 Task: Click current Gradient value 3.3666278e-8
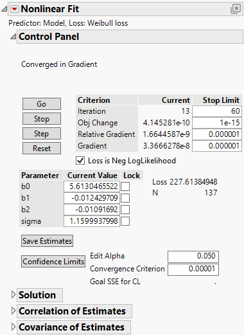[x=166, y=146]
